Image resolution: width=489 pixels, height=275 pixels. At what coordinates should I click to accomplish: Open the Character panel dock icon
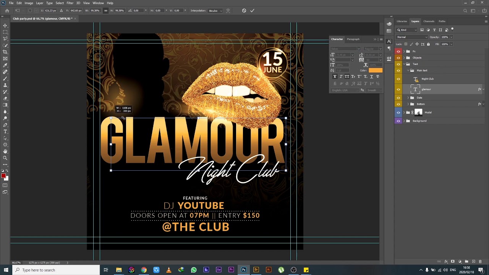click(389, 41)
